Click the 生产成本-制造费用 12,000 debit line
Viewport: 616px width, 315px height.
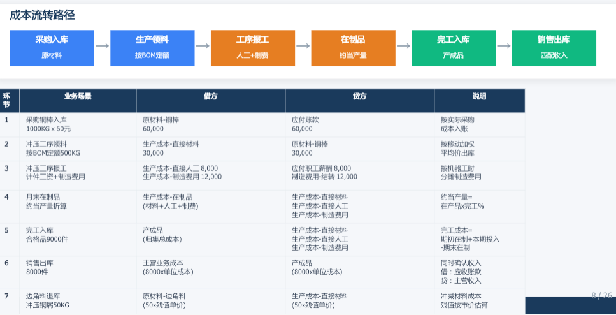pos(182,177)
